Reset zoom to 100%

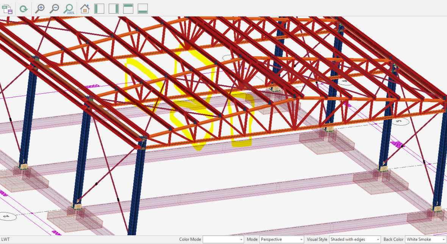click(x=69, y=9)
